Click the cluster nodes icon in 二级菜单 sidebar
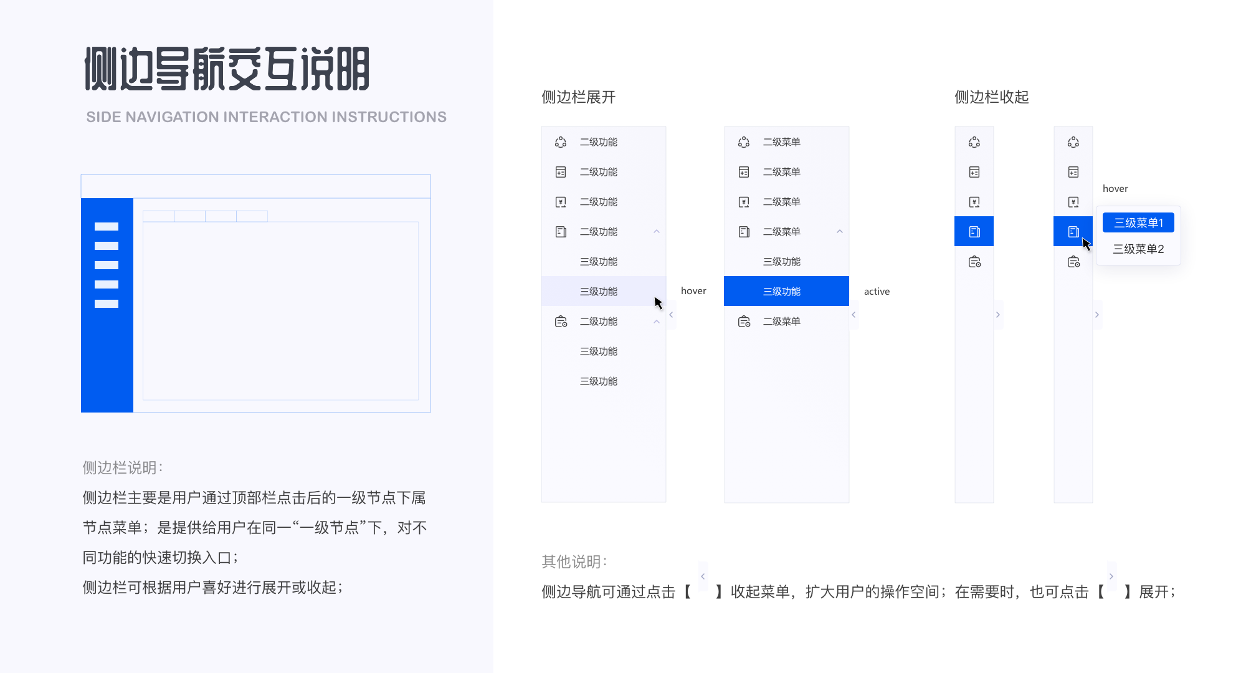This screenshot has height=673, width=1246. tap(744, 142)
